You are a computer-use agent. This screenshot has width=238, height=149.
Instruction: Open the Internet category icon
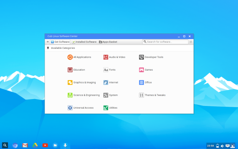pyautogui.click(x=106, y=83)
